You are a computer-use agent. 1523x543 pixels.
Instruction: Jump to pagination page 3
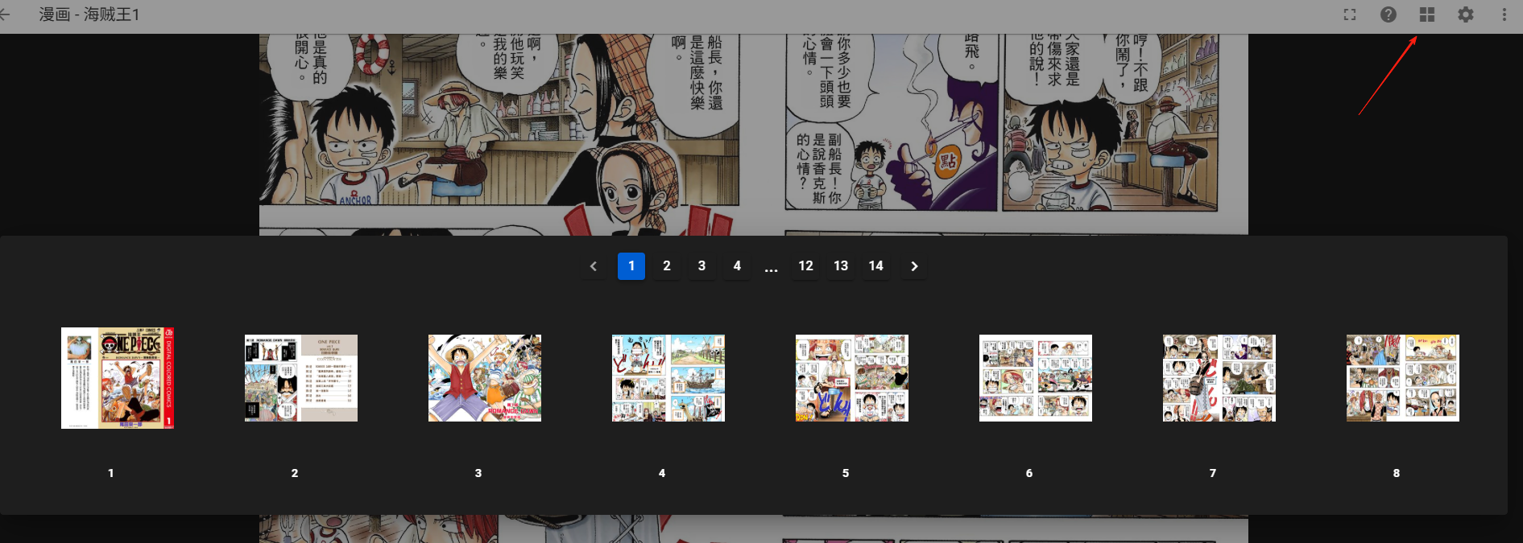(701, 266)
